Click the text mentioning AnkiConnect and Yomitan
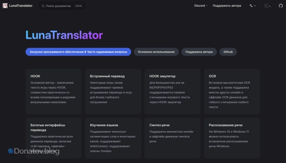286x163 pixels. [113, 141]
